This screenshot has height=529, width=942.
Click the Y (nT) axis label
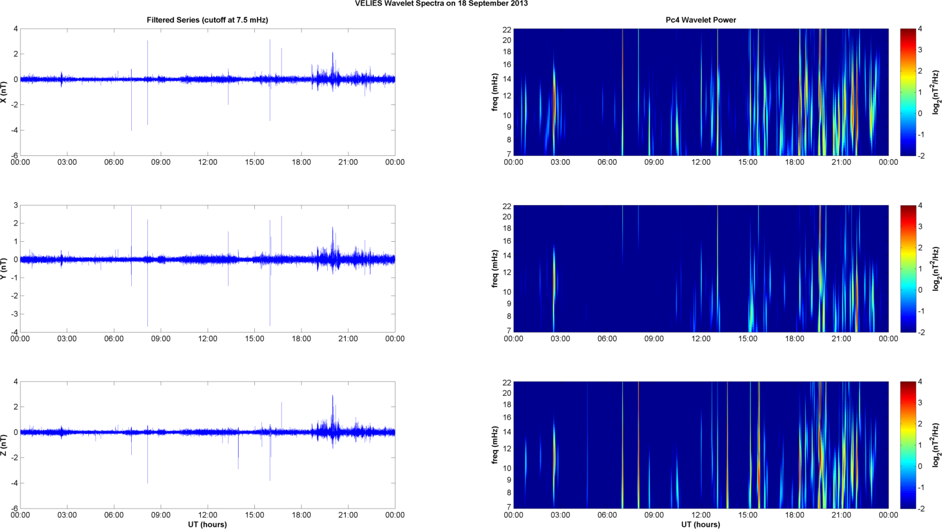(x=4, y=269)
